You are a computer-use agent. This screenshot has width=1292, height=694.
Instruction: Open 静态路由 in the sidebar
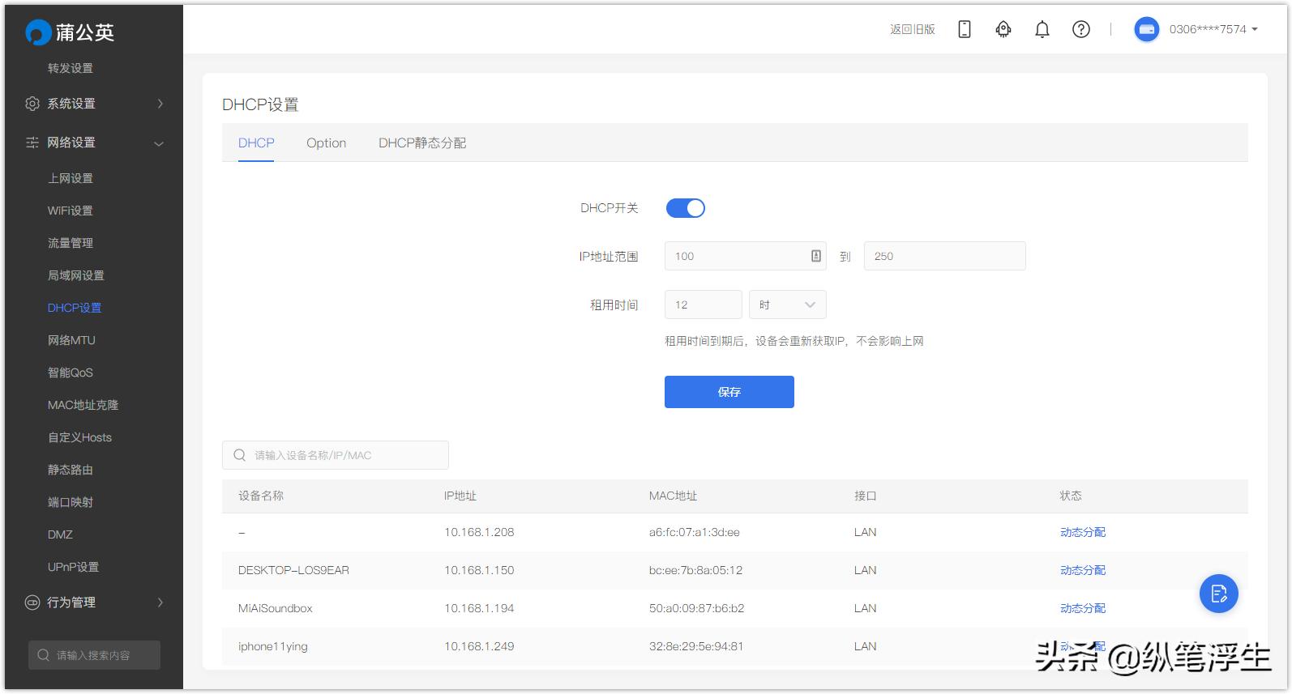(71, 470)
